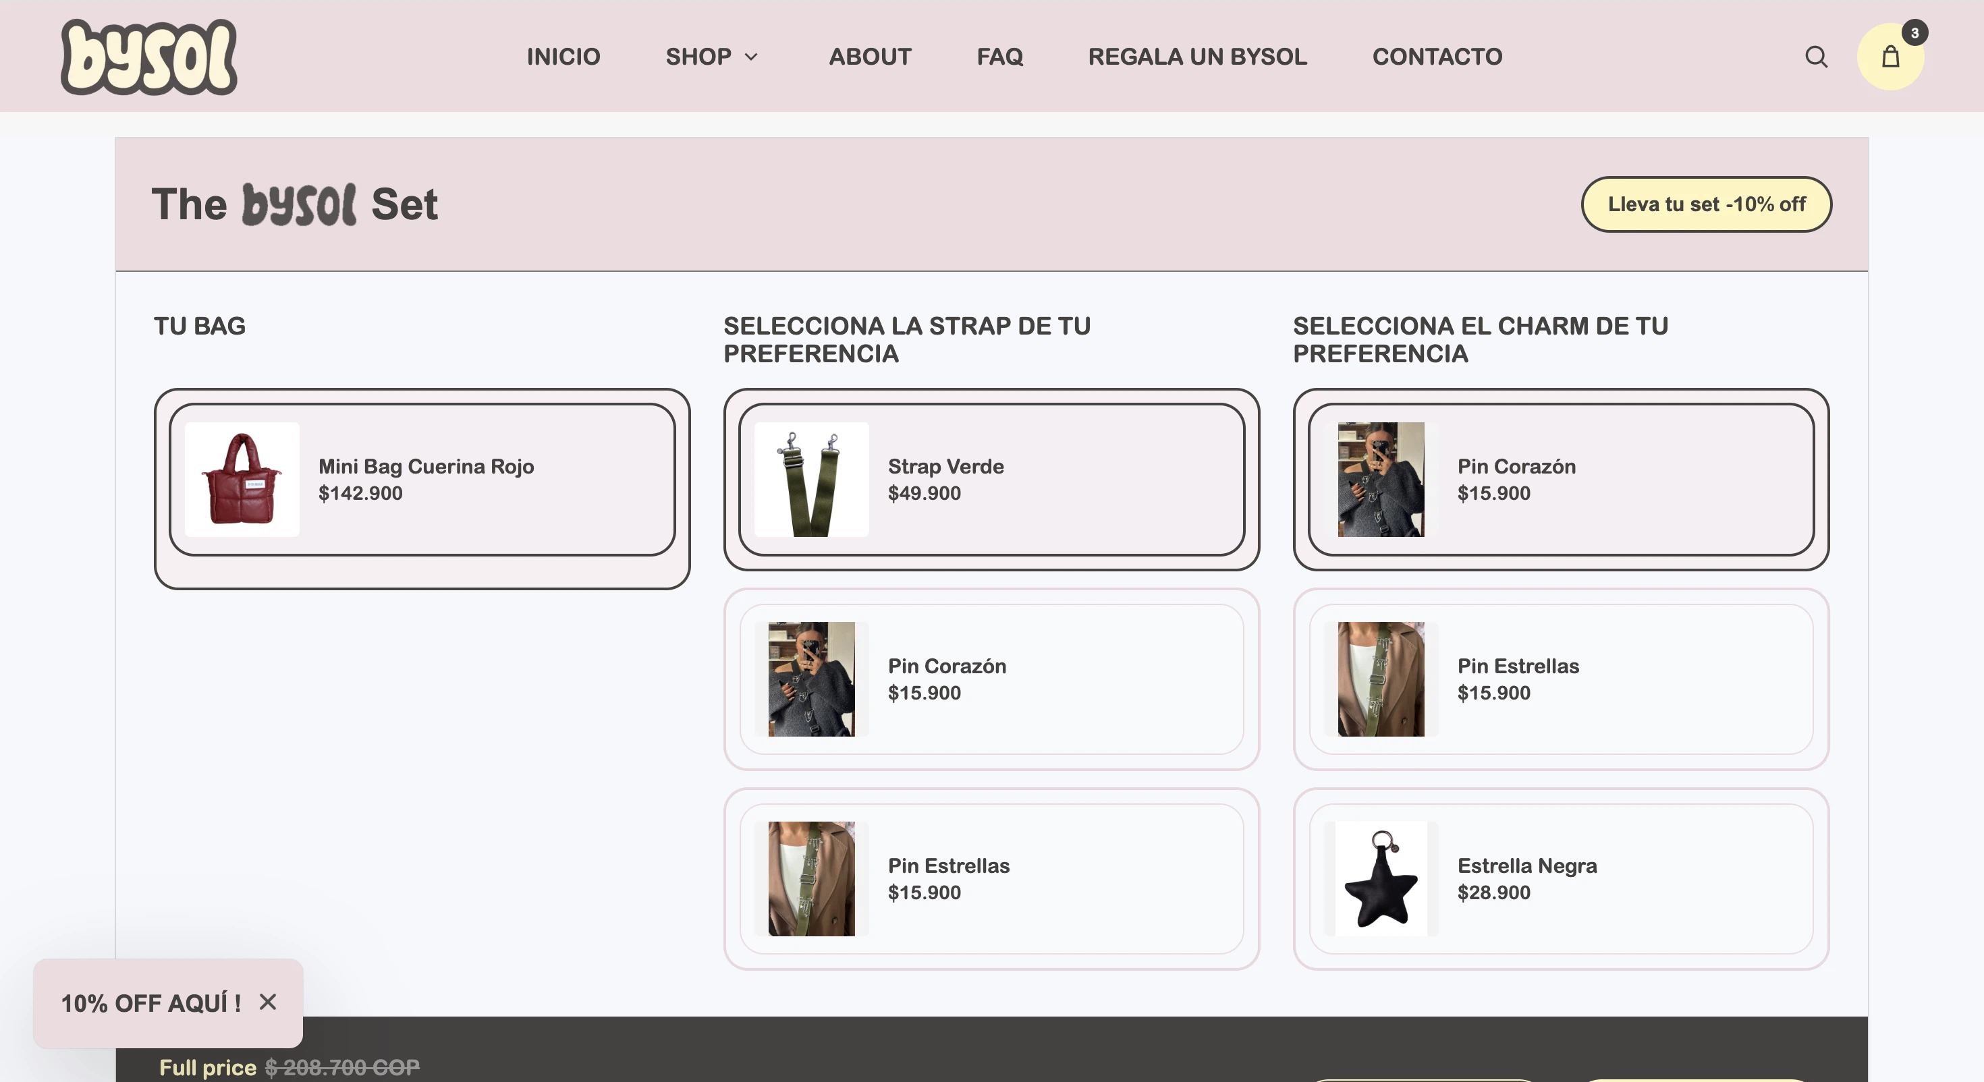The image size is (1984, 1082).
Task: Click the $28.900 Estrella Negra price
Action: [x=1493, y=892]
